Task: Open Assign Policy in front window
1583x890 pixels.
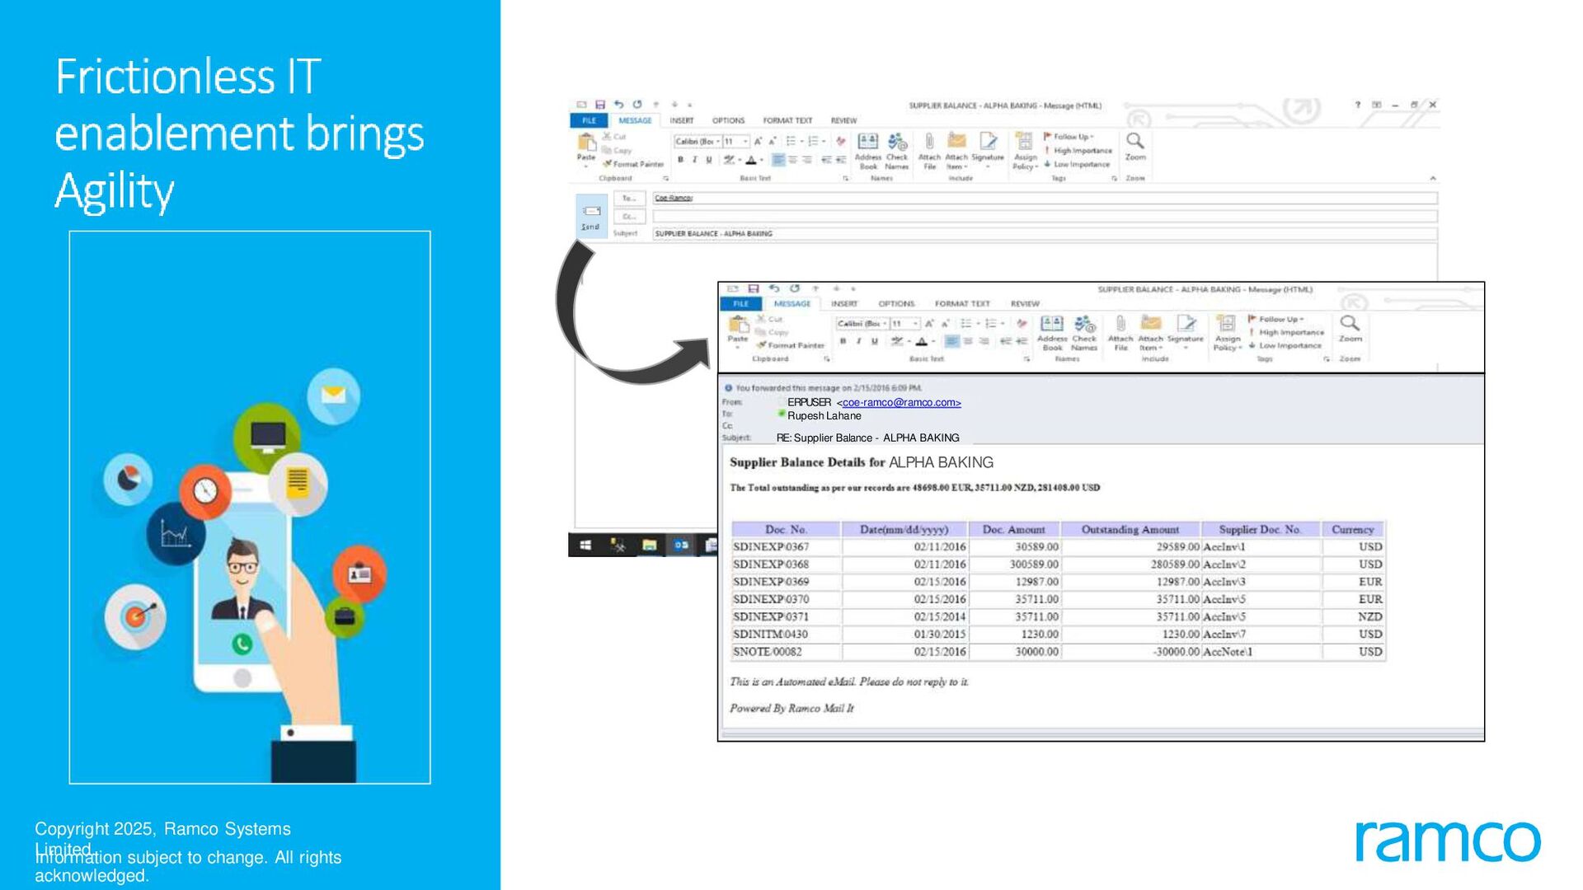Action: pos(1227,333)
